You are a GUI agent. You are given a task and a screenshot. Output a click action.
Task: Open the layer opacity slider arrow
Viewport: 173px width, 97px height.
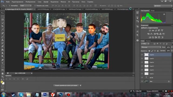click(172, 47)
